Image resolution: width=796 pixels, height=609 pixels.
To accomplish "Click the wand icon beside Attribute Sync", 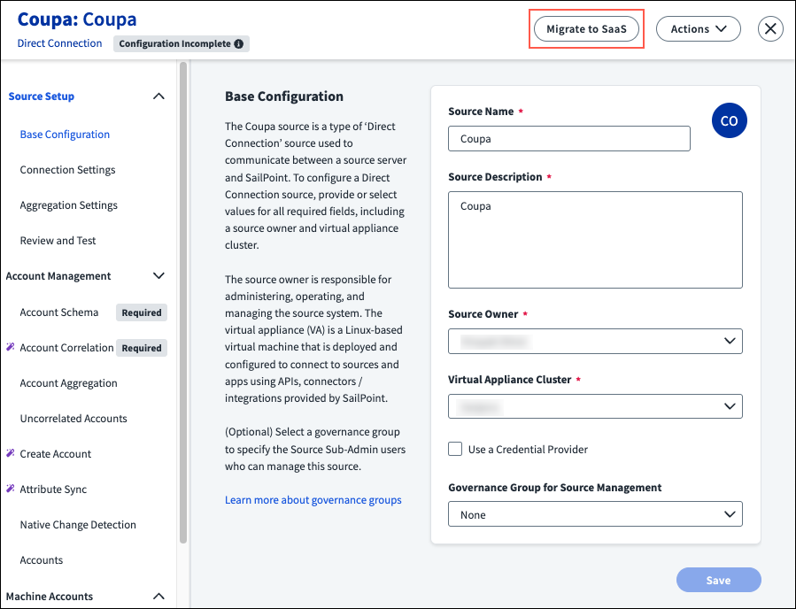I will point(10,489).
